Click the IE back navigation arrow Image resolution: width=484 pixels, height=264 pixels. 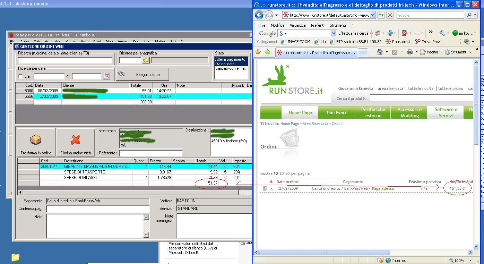259,15
